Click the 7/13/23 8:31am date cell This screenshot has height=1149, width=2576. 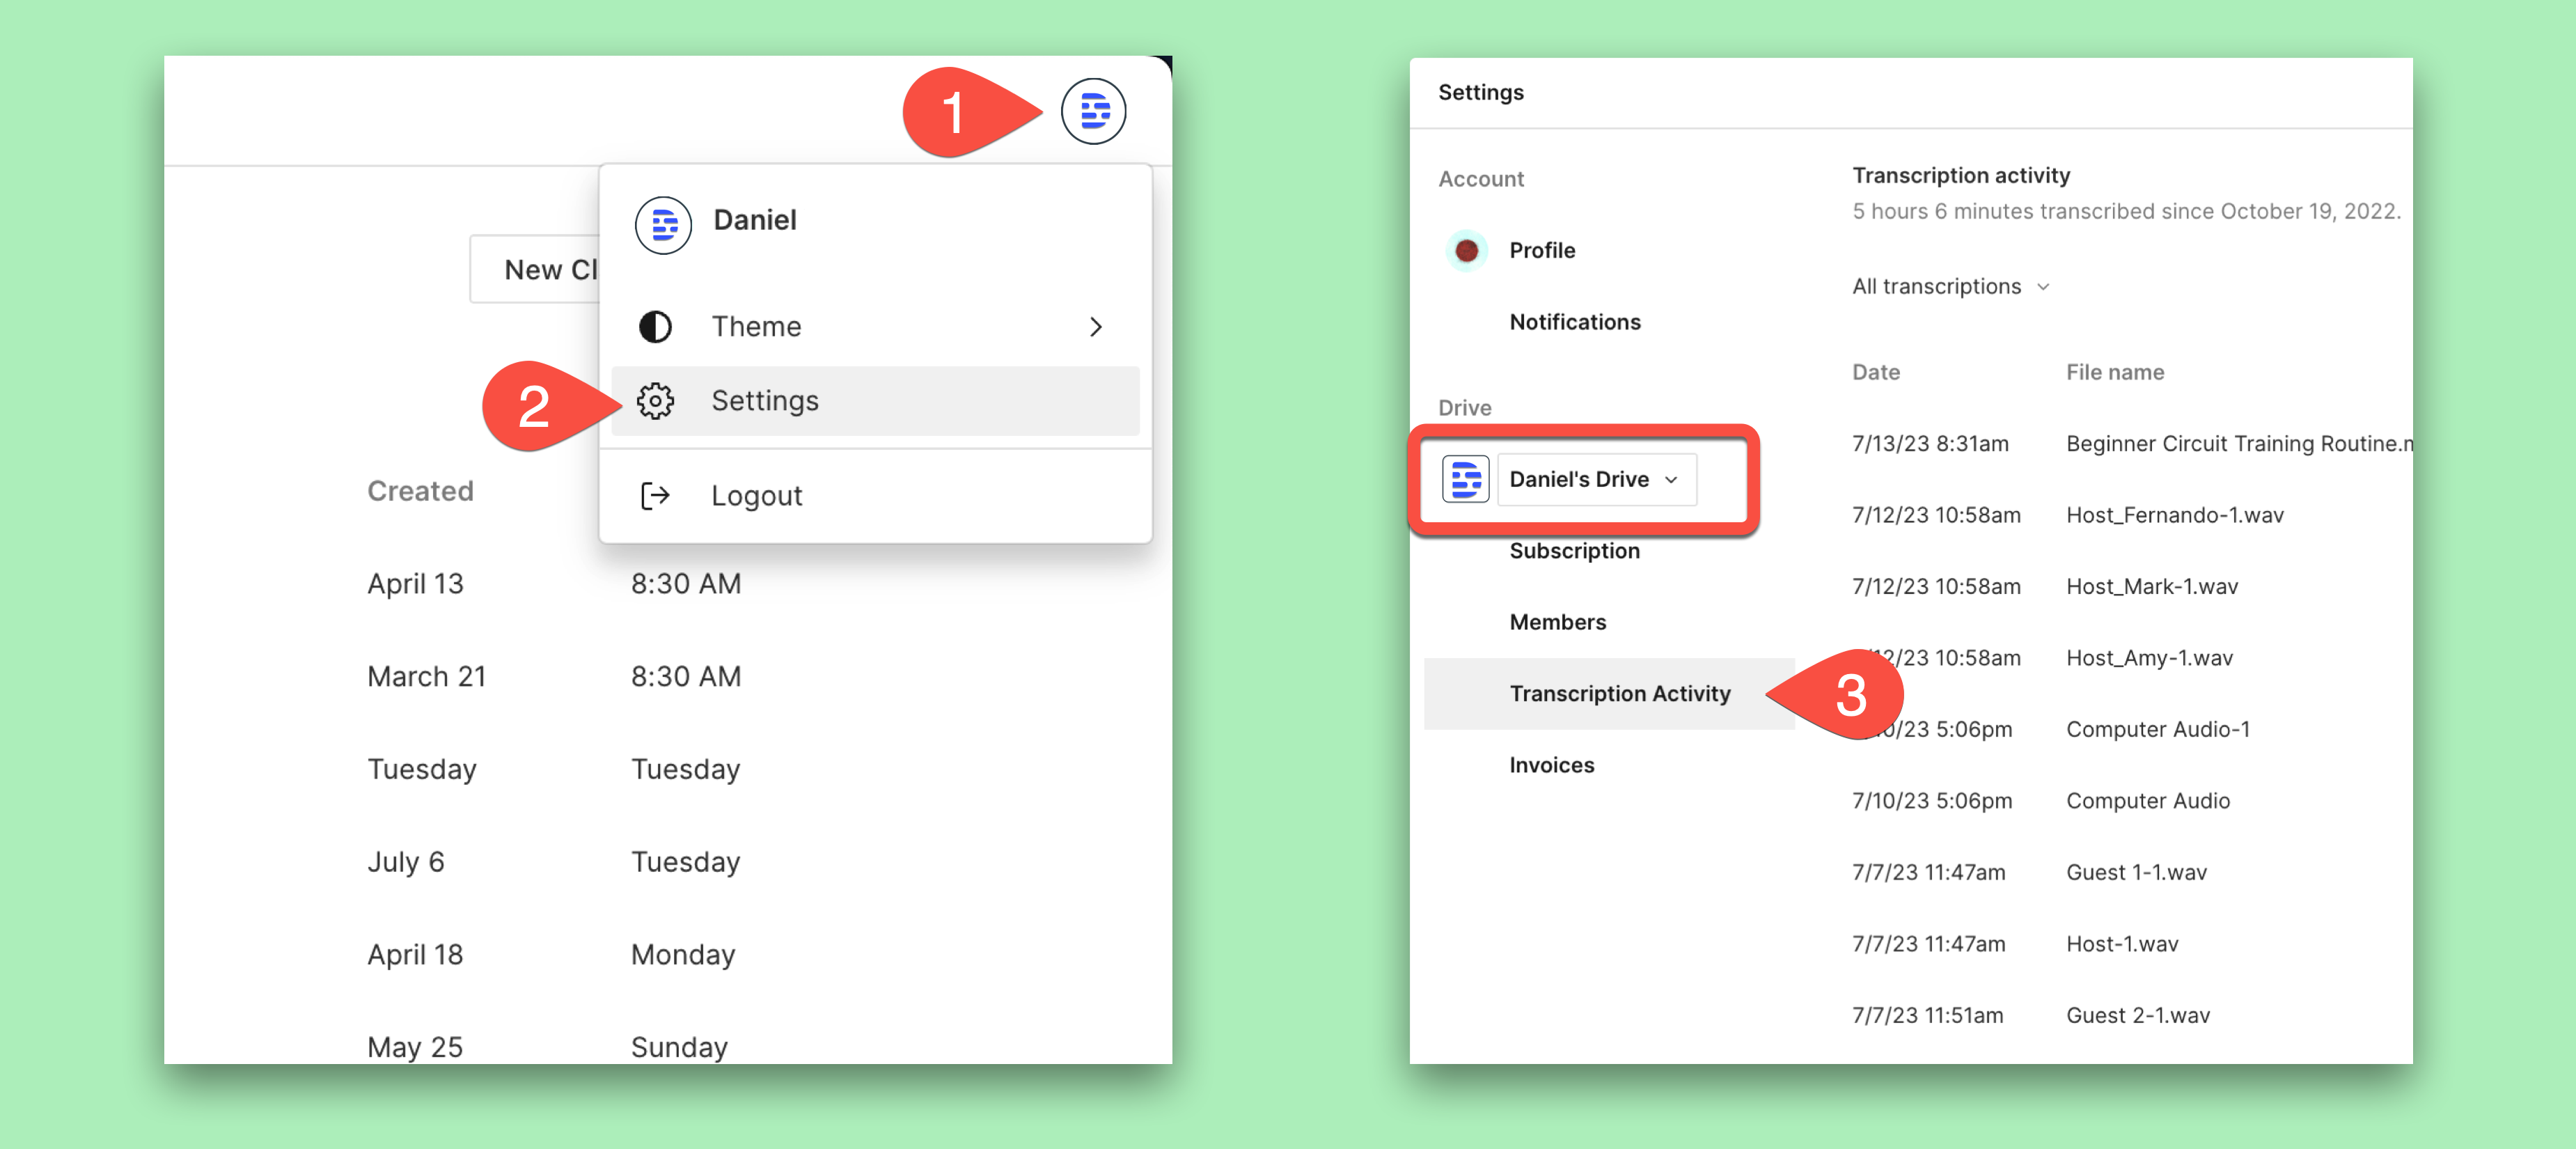click(x=1929, y=443)
